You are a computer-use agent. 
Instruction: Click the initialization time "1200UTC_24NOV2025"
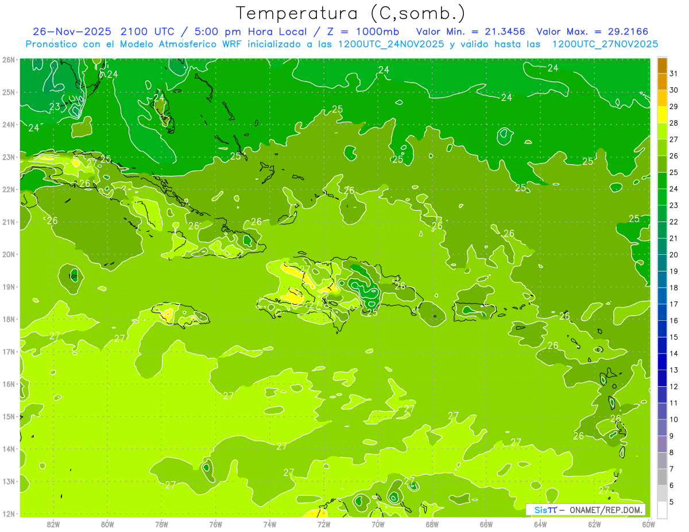click(388, 44)
